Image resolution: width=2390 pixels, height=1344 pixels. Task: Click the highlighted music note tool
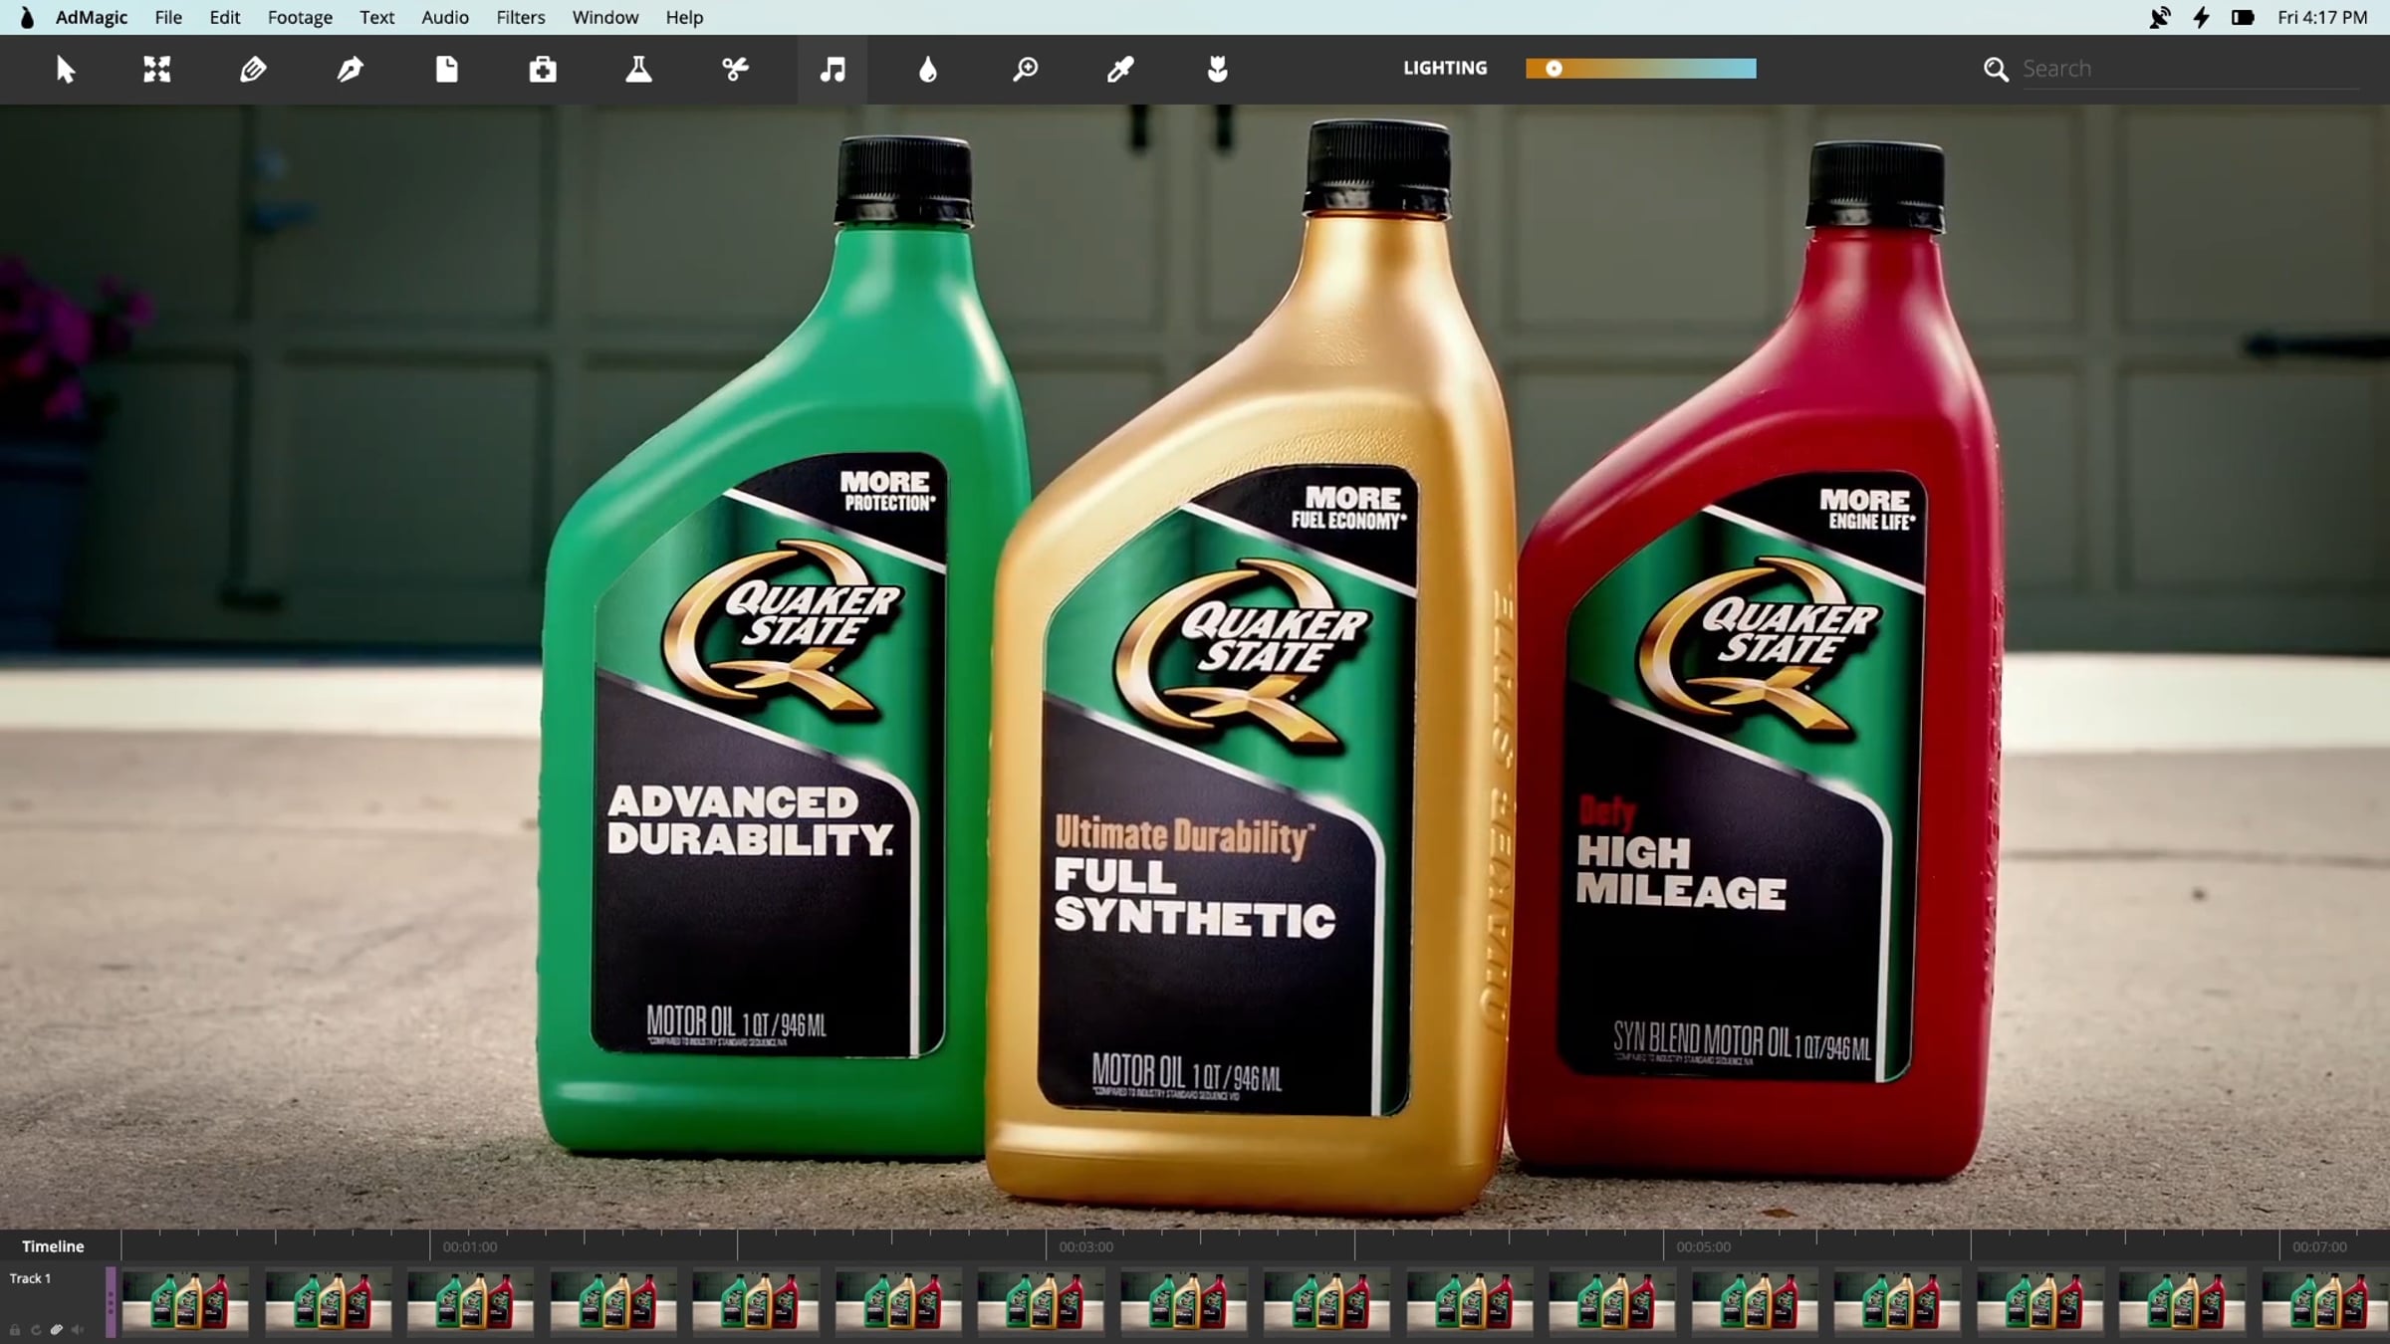point(833,69)
